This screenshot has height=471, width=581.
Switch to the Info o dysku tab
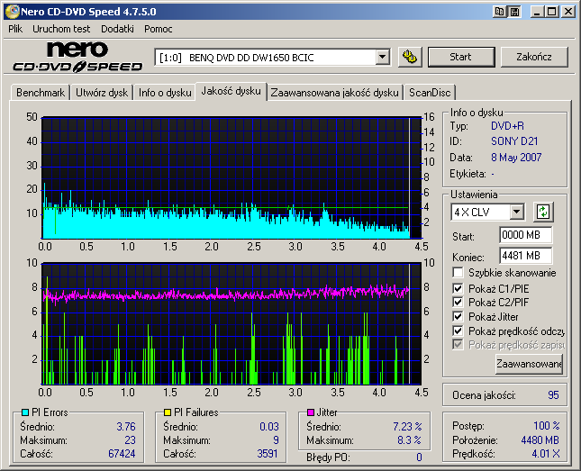(165, 93)
